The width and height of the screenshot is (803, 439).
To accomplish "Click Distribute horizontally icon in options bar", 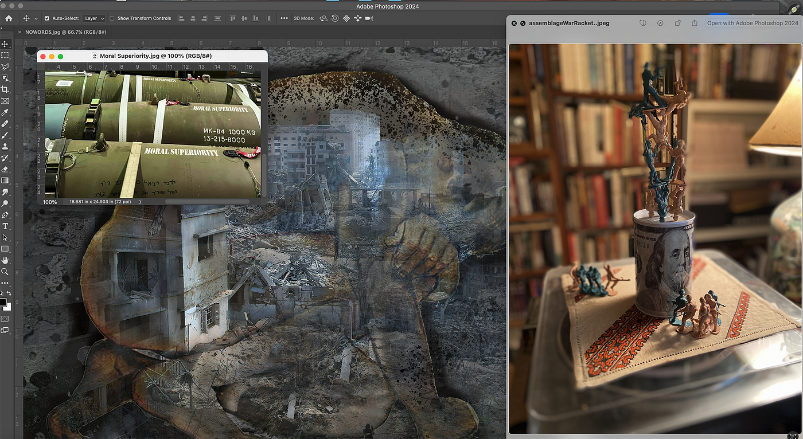I will tap(268, 18).
